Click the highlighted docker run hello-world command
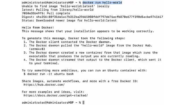This screenshot has width=185, height=105. coord(102,3)
